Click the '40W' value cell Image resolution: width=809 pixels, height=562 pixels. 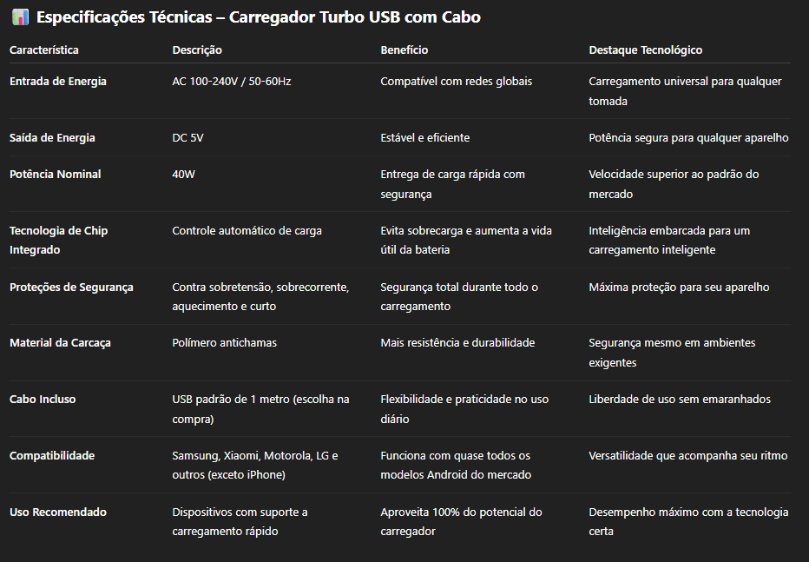tap(184, 175)
